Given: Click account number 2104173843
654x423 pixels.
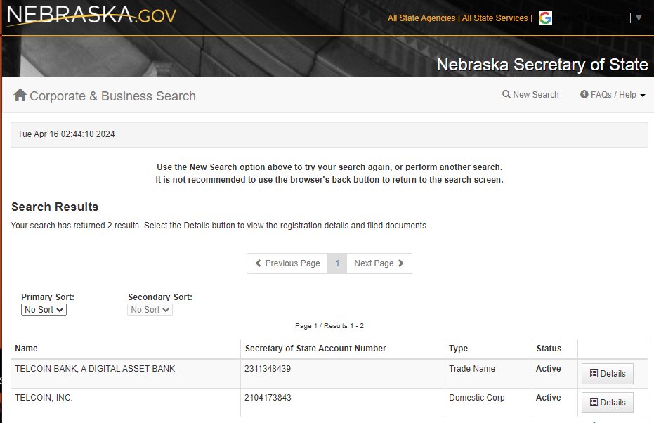Looking at the screenshot, I should coord(268,398).
